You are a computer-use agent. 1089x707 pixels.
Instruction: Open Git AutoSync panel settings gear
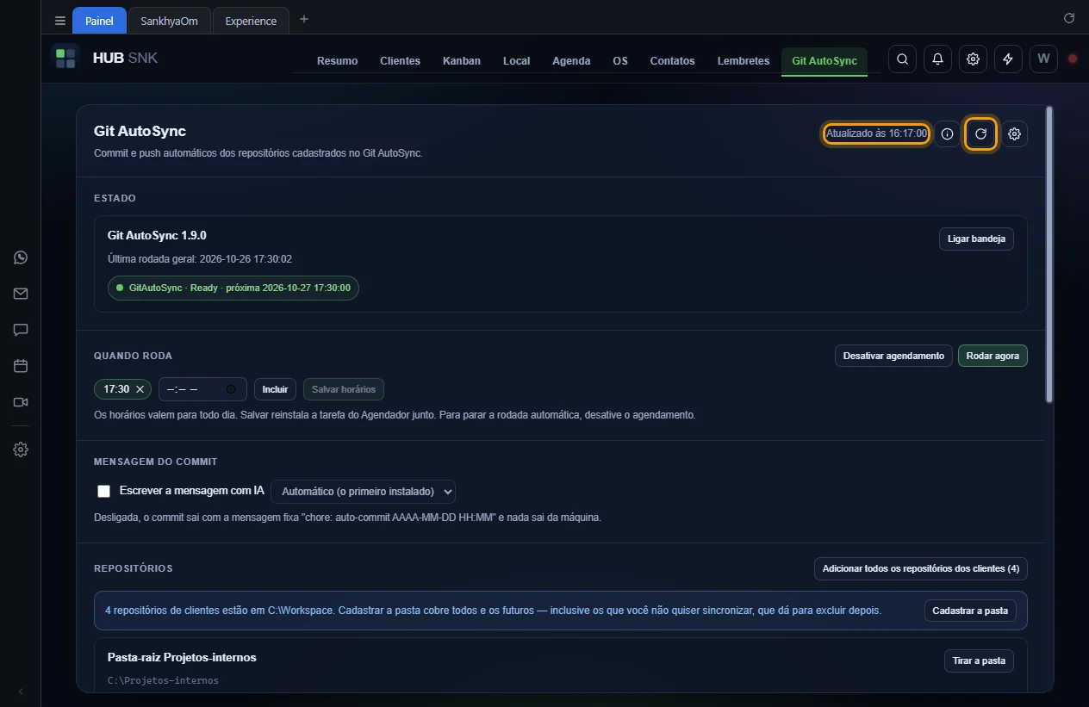tap(1014, 133)
